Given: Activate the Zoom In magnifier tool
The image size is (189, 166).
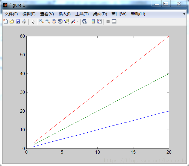Looking at the screenshot, I should pyautogui.click(x=41, y=21).
